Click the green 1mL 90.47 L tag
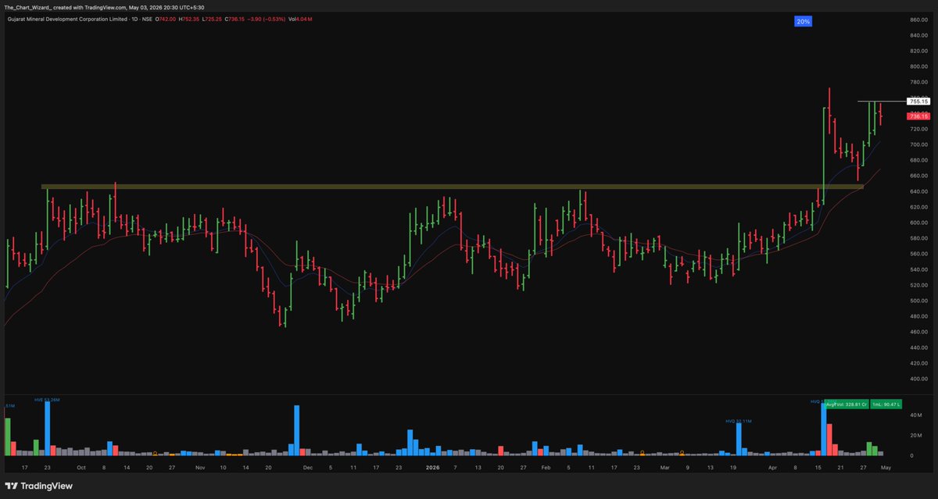The width and height of the screenshot is (938, 499). (x=887, y=405)
